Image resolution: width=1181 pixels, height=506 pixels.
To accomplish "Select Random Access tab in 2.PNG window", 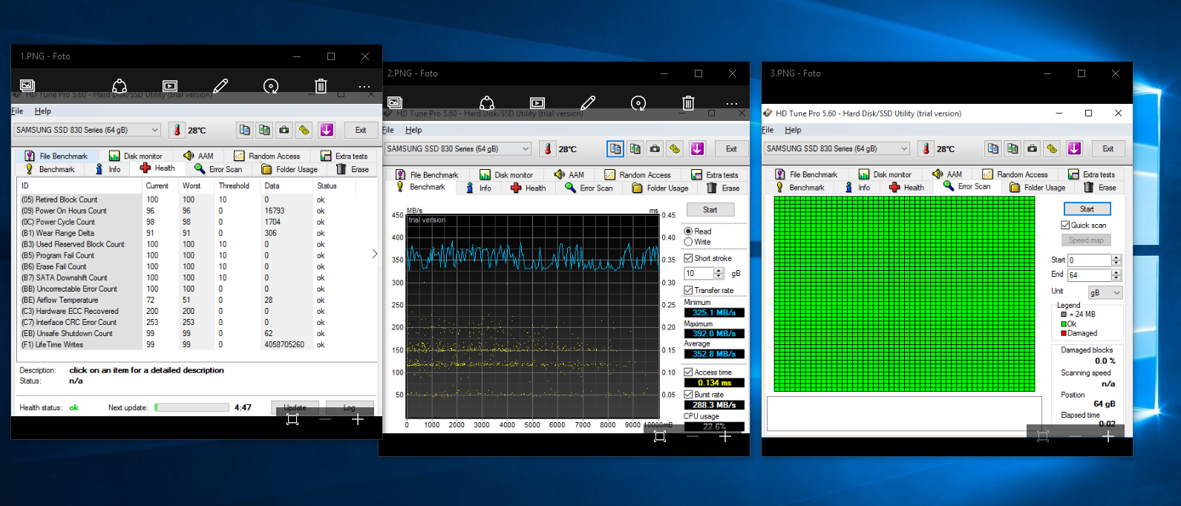I will click(x=638, y=175).
